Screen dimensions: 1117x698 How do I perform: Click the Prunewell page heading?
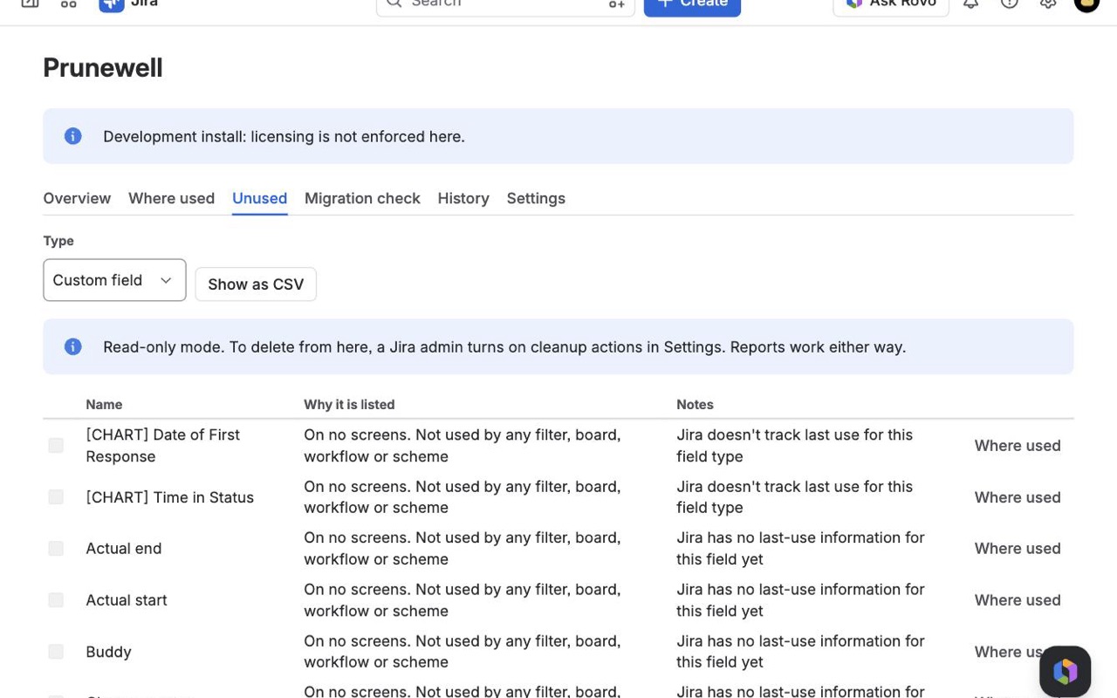pos(103,68)
